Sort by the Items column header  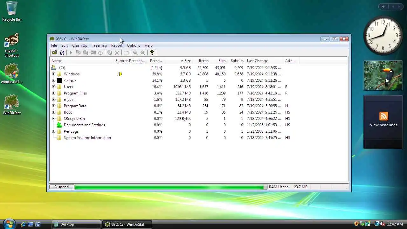point(201,61)
